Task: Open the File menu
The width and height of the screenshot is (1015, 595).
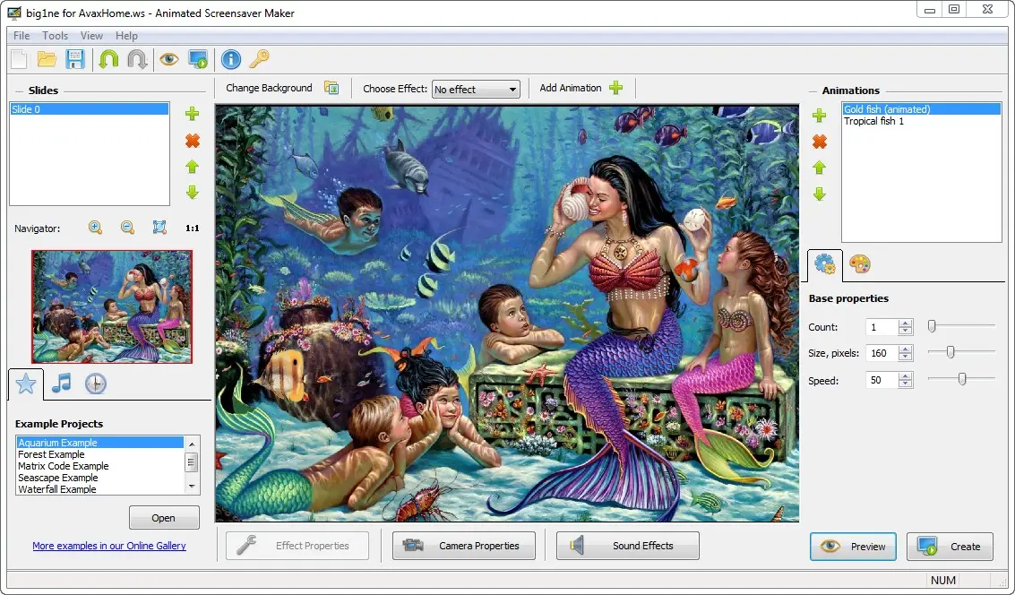Action: coord(22,36)
